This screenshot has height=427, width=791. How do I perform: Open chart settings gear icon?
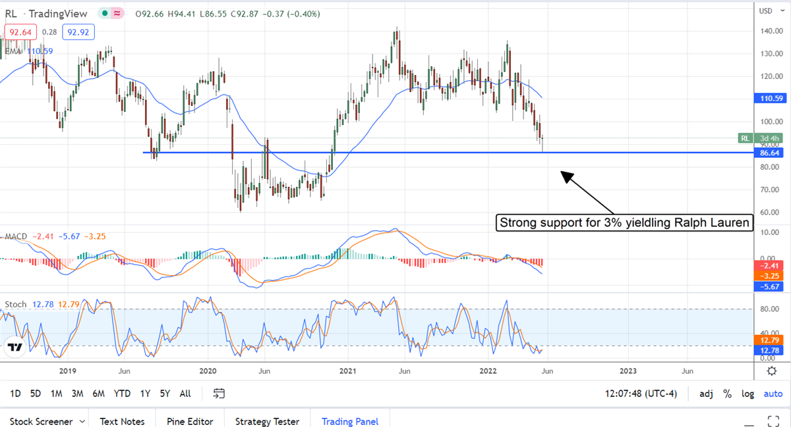[x=771, y=371]
